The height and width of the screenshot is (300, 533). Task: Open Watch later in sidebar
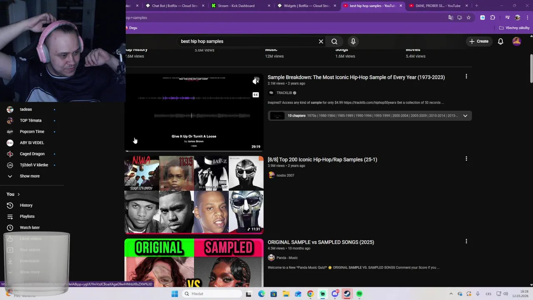coord(30,227)
